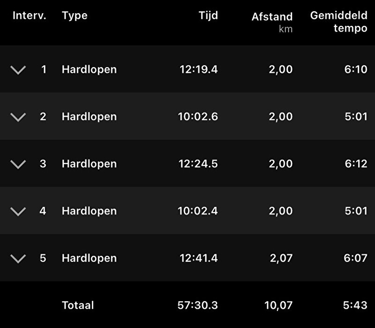The width and height of the screenshot is (375, 328).
Task: Expand interval 5 chevron
Action: [18, 258]
